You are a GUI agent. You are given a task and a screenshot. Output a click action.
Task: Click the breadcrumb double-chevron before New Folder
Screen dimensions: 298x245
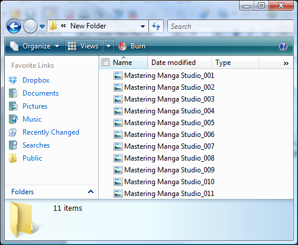point(63,26)
